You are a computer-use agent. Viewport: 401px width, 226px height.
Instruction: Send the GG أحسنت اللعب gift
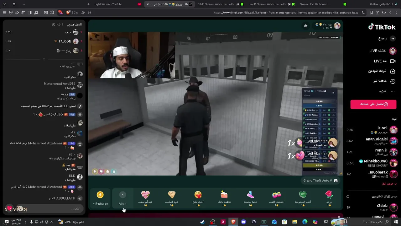tap(276, 198)
